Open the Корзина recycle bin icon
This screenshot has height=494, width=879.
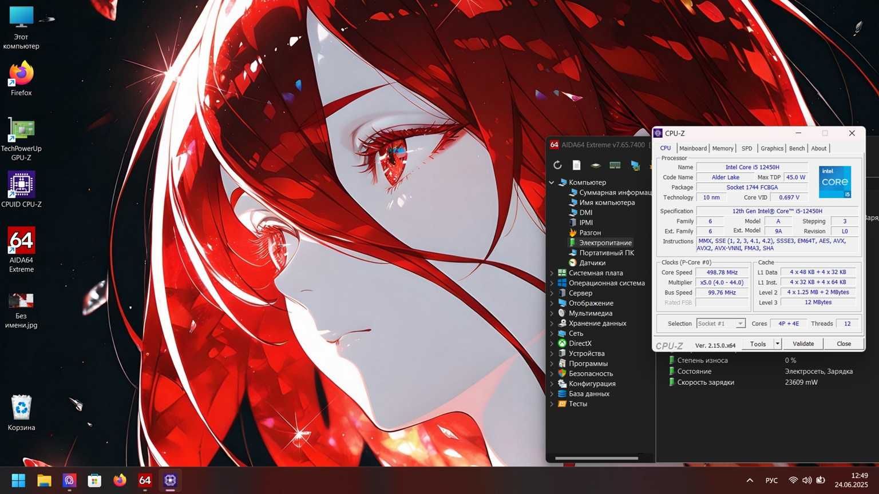click(x=21, y=413)
